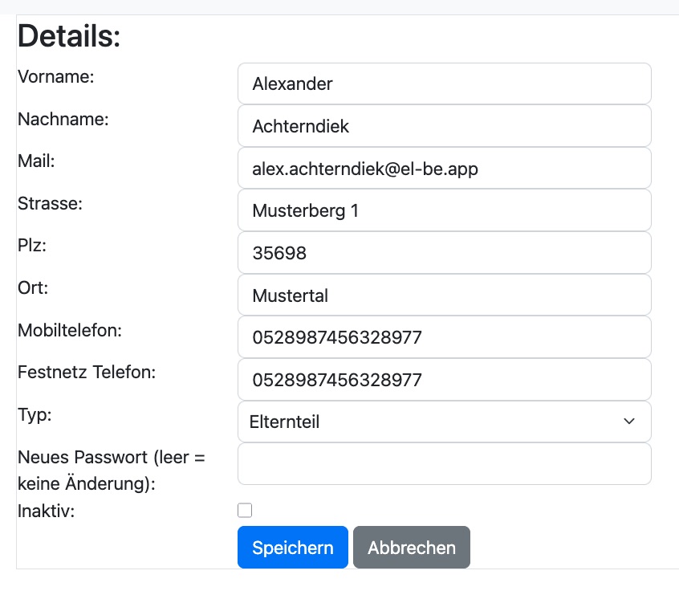
Task: Select the Nachname text field
Action: pyautogui.click(x=444, y=126)
